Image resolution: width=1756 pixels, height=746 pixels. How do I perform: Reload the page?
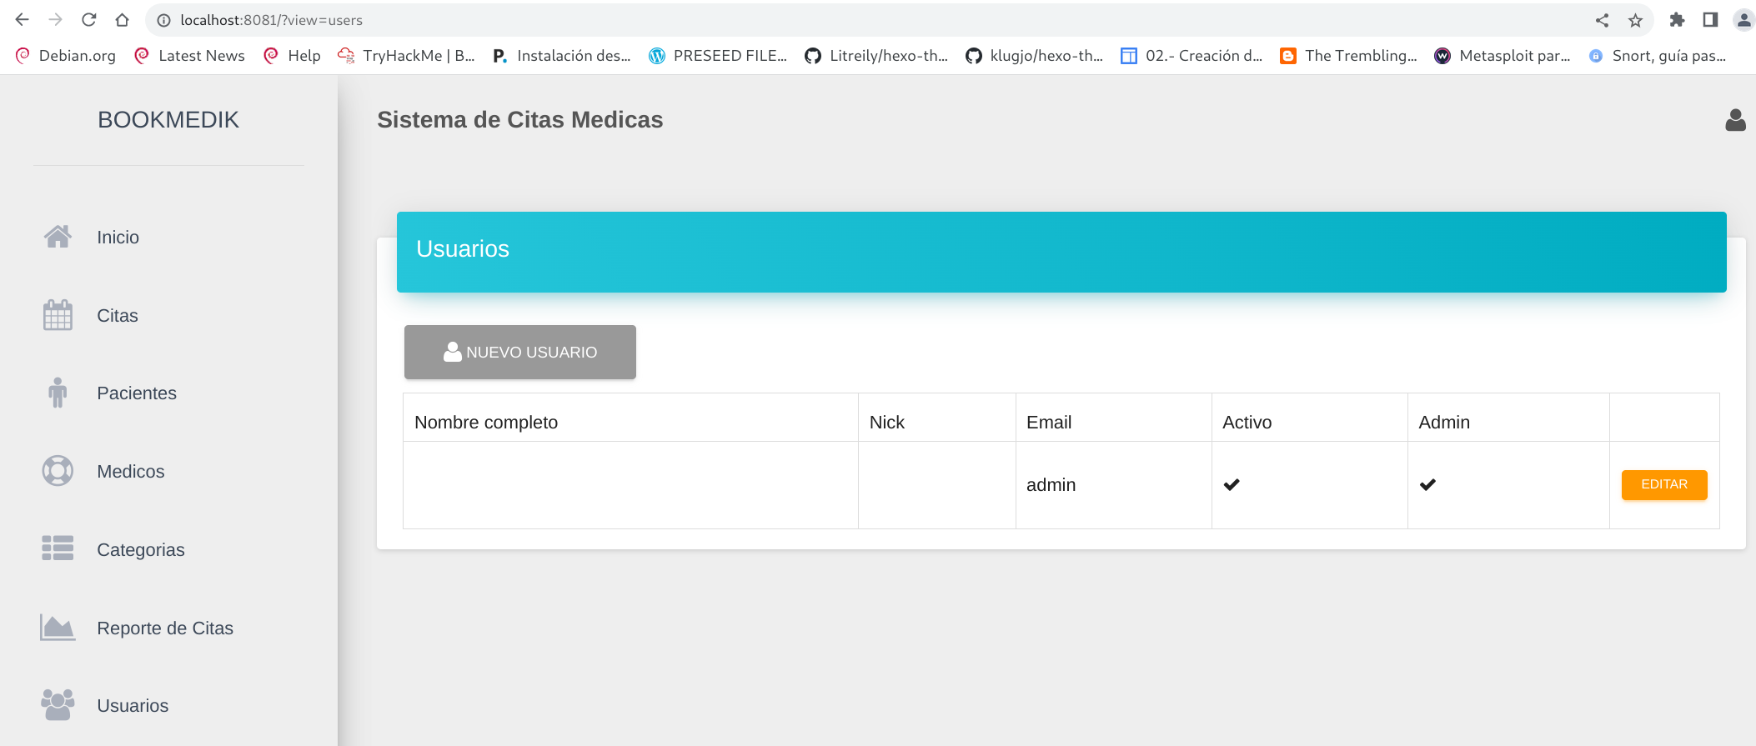coord(89,20)
